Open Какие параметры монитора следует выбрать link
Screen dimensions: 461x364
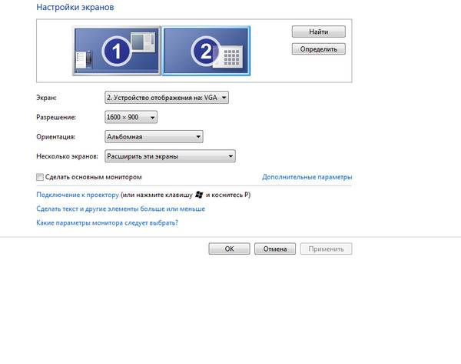[108, 222]
